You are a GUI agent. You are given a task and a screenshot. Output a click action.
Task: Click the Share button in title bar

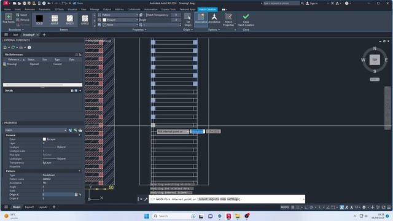78,3
